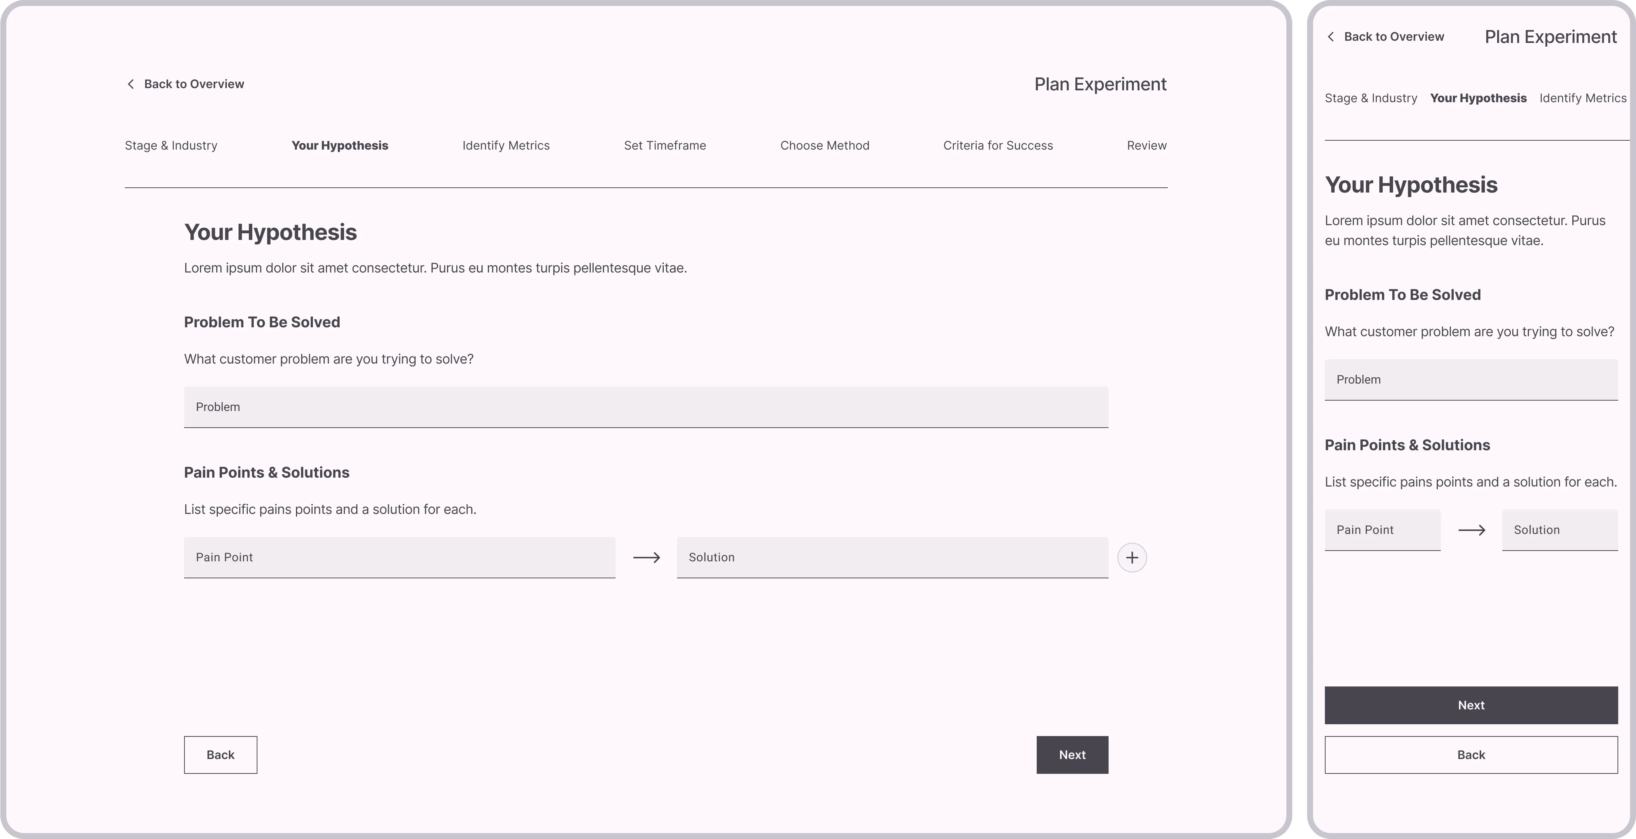Switch to the Identify Metrics step
1636x839 pixels.
click(506, 146)
